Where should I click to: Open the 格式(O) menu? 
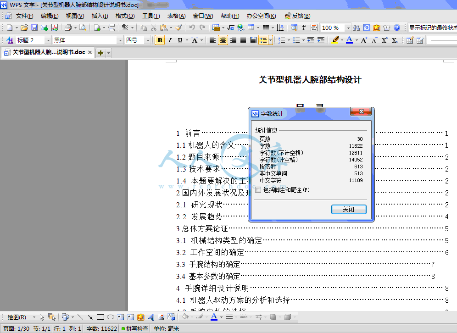click(x=125, y=16)
